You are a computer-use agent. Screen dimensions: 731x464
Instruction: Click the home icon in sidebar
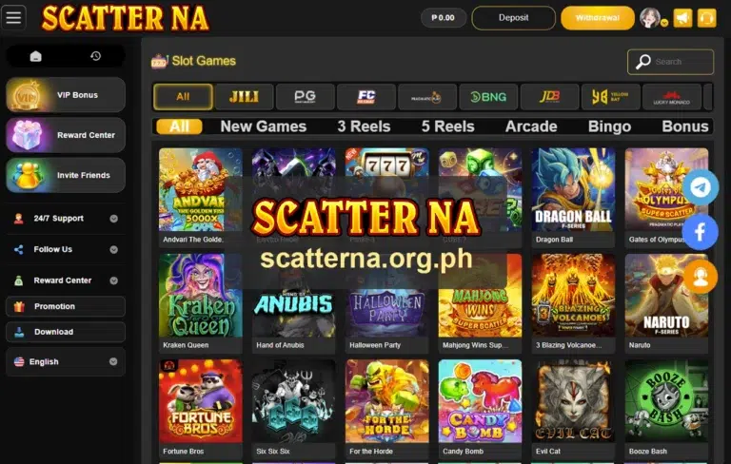tap(36, 56)
